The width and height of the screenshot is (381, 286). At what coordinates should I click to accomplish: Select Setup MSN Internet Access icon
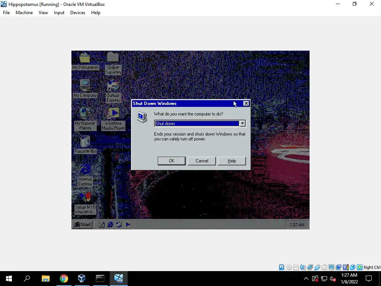point(85,203)
